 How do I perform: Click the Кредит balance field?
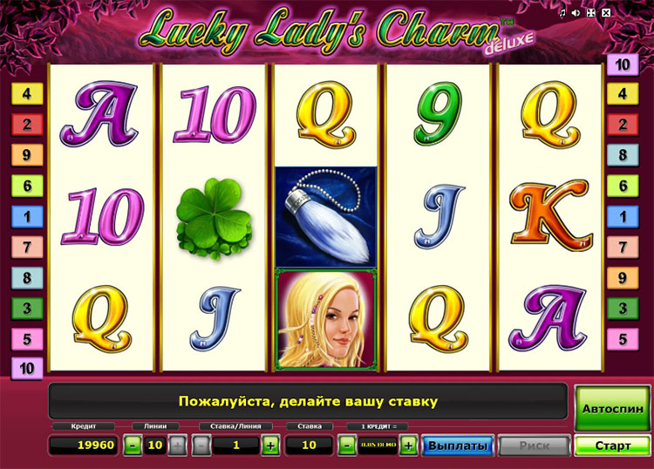pos(84,445)
